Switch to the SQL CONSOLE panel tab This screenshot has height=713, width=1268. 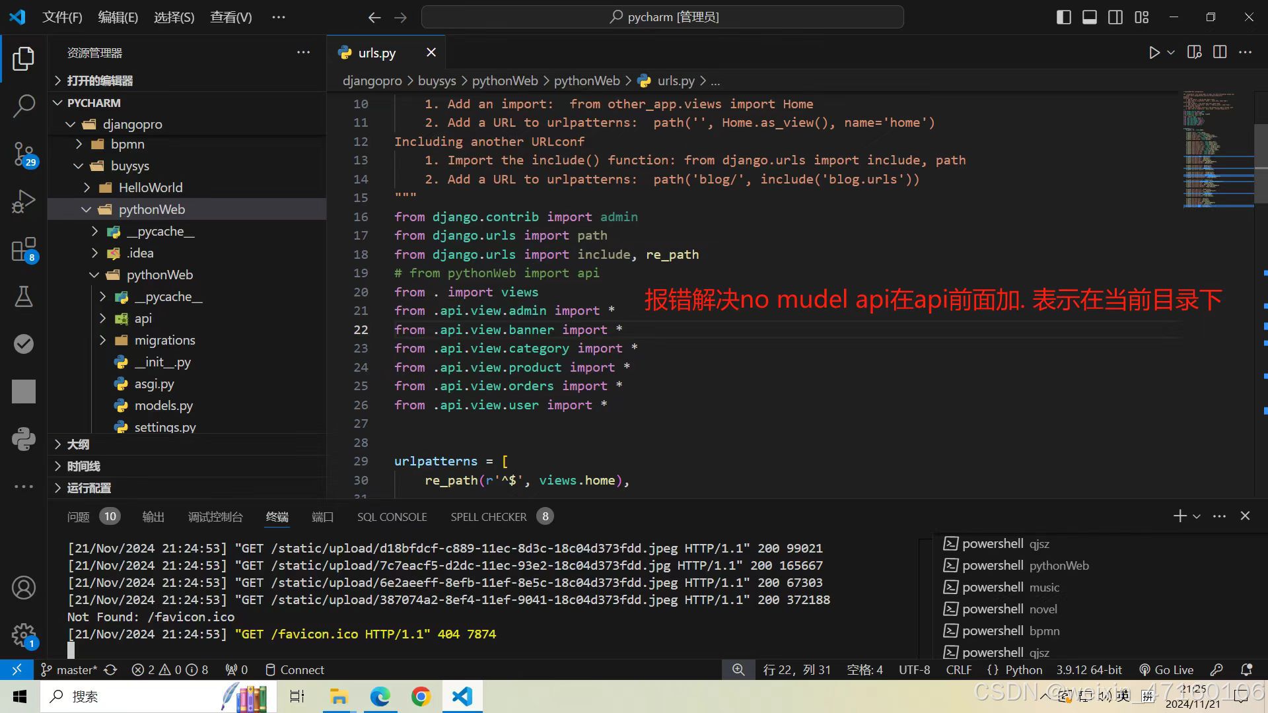[392, 517]
